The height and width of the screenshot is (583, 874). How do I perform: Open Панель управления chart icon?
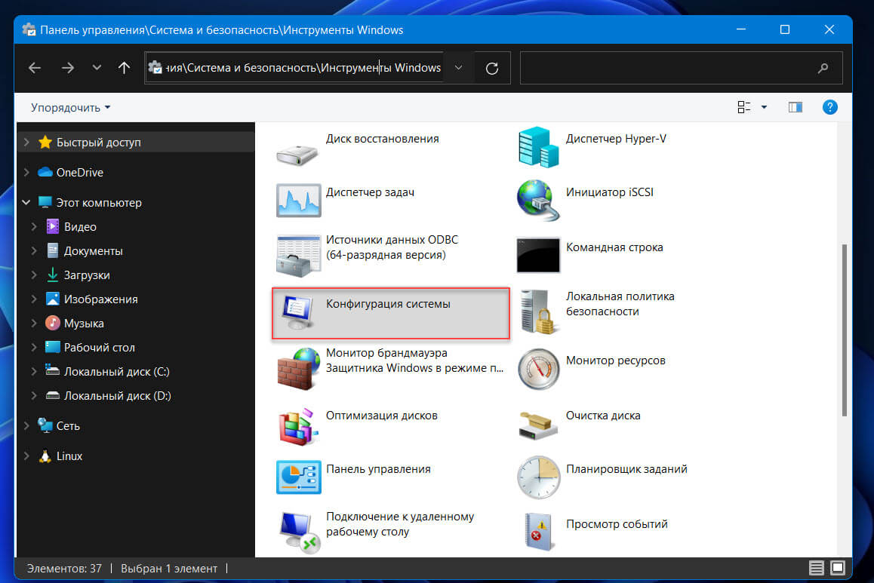(299, 477)
